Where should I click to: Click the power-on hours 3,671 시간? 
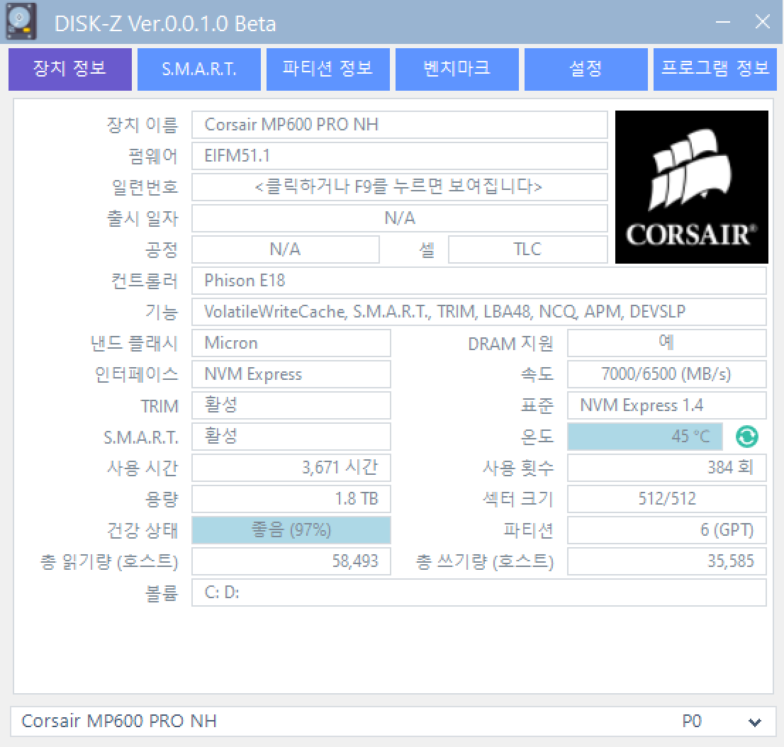291,468
